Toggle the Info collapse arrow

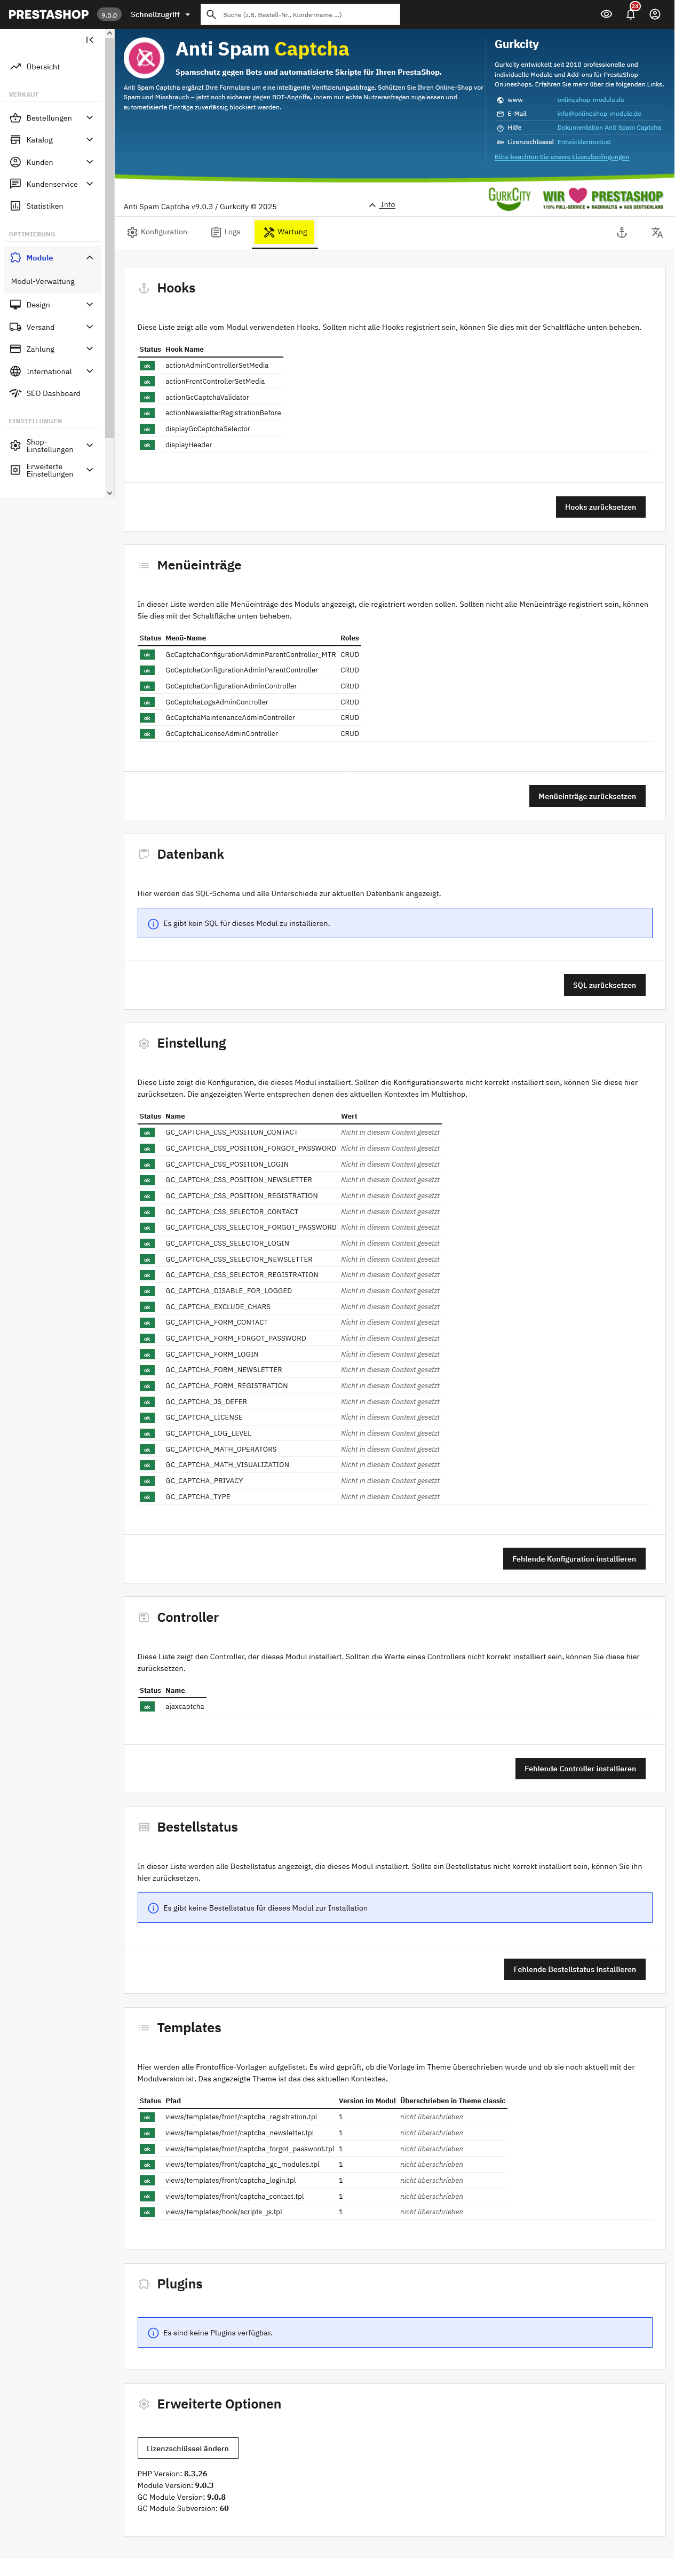coord(382,204)
